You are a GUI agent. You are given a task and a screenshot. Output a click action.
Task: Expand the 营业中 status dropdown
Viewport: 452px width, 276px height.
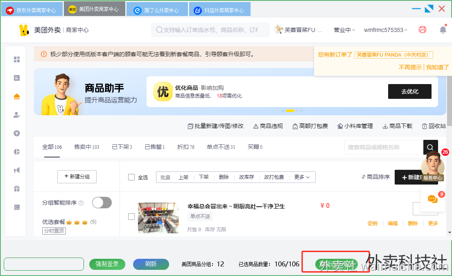(x=344, y=30)
